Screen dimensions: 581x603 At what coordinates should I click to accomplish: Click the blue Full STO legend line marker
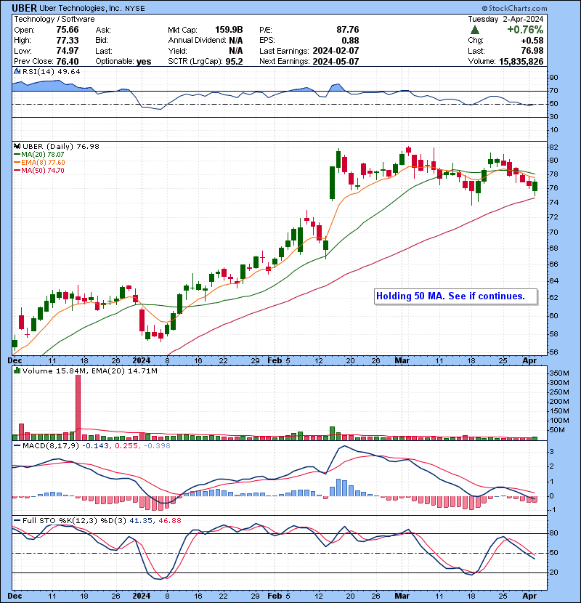pyautogui.click(x=17, y=521)
